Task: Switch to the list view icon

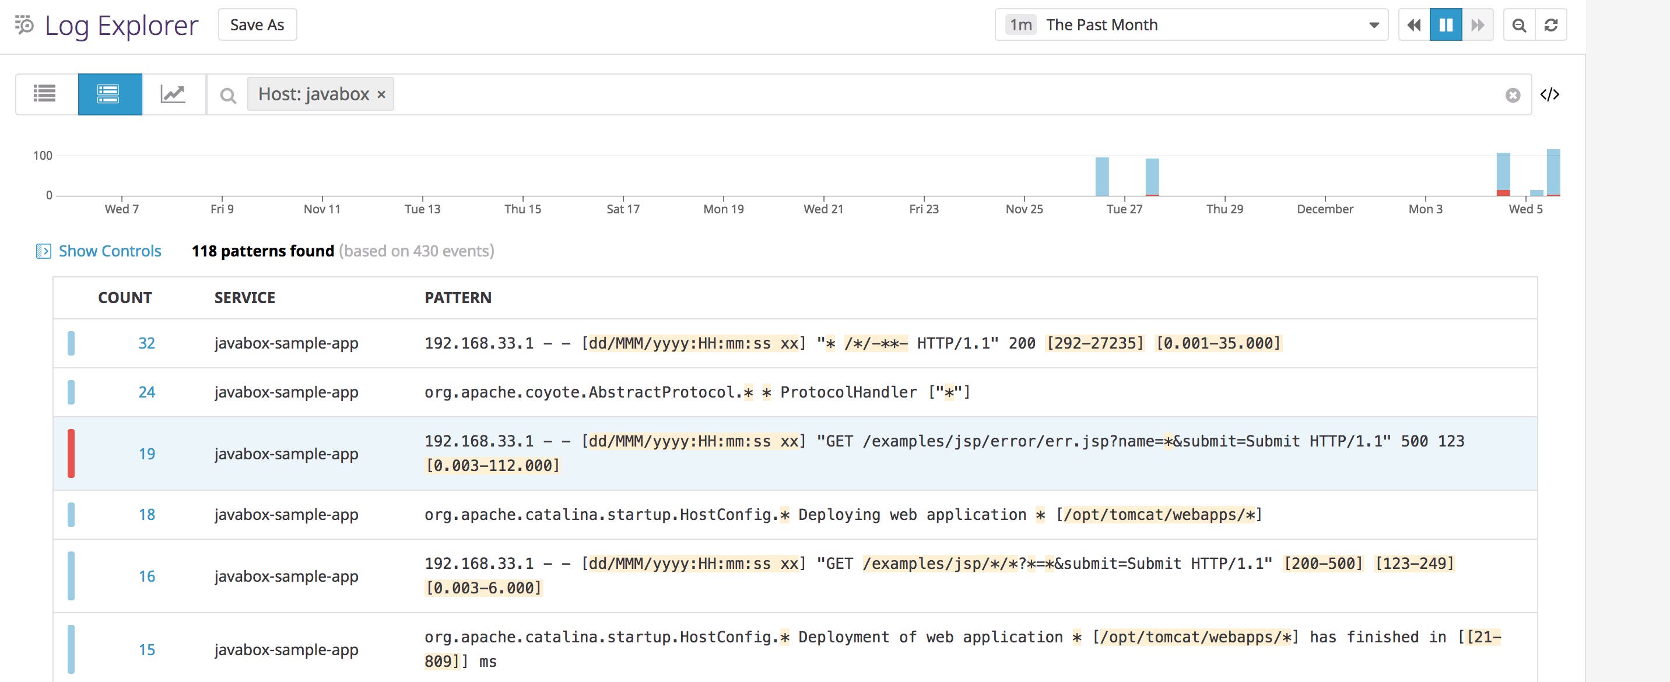Action: tap(45, 94)
